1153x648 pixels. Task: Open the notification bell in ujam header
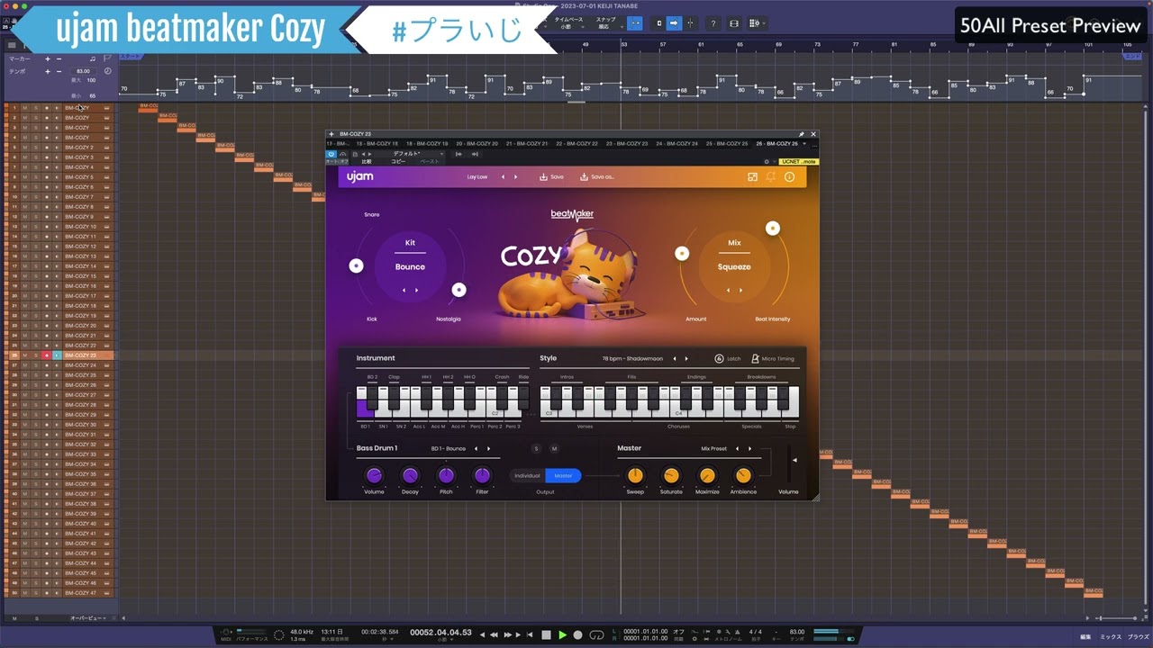click(771, 177)
